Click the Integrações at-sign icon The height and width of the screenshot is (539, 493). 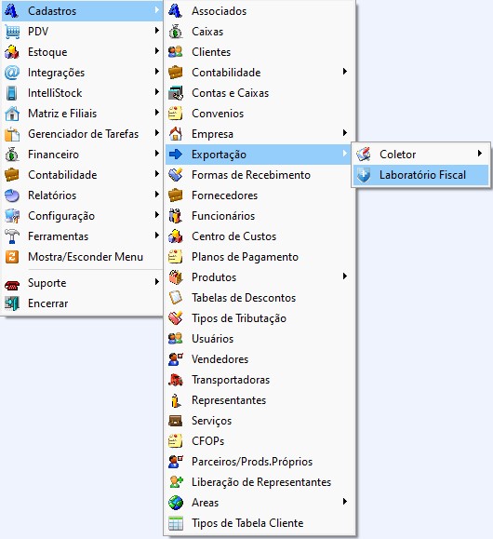pyautogui.click(x=12, y=73)
